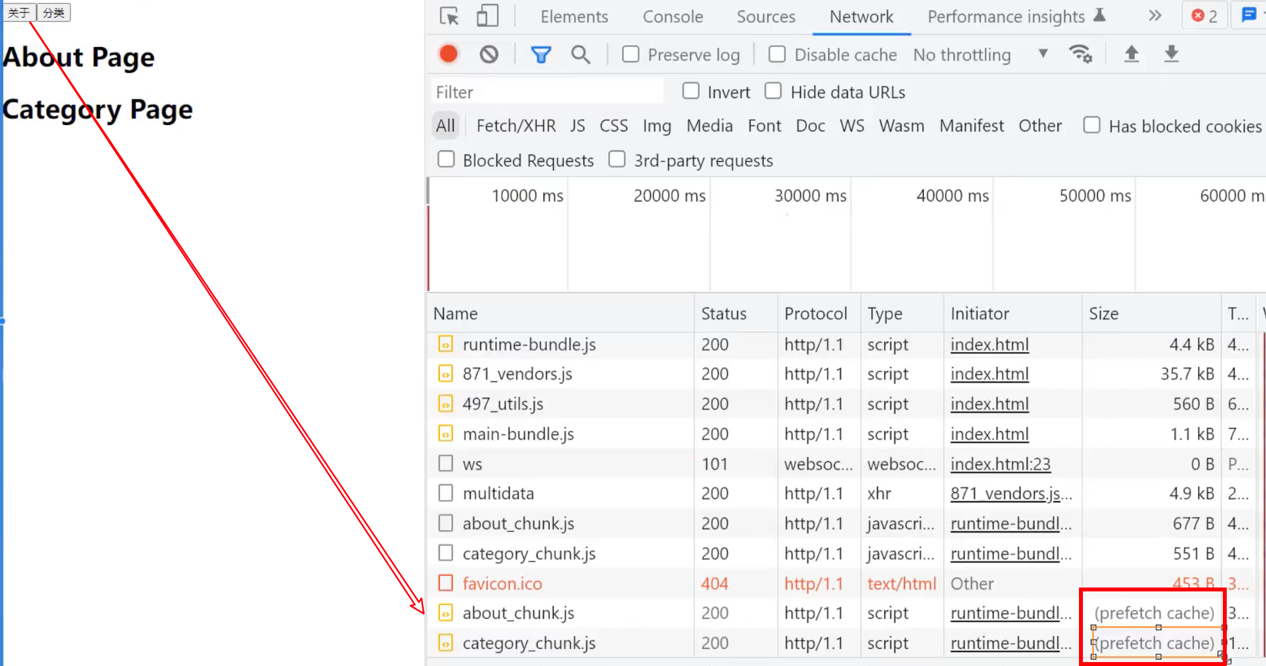
Task: Click file icon of multidata row
Action: click(445, 493)
